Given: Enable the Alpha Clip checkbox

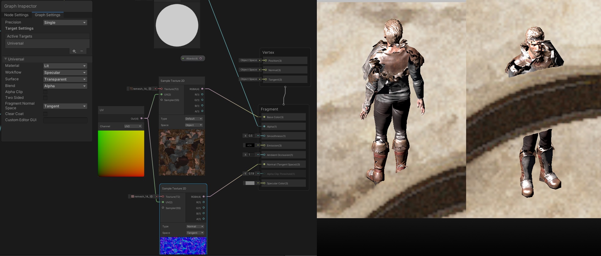Looking at the screenshot, I should point(45,92).
